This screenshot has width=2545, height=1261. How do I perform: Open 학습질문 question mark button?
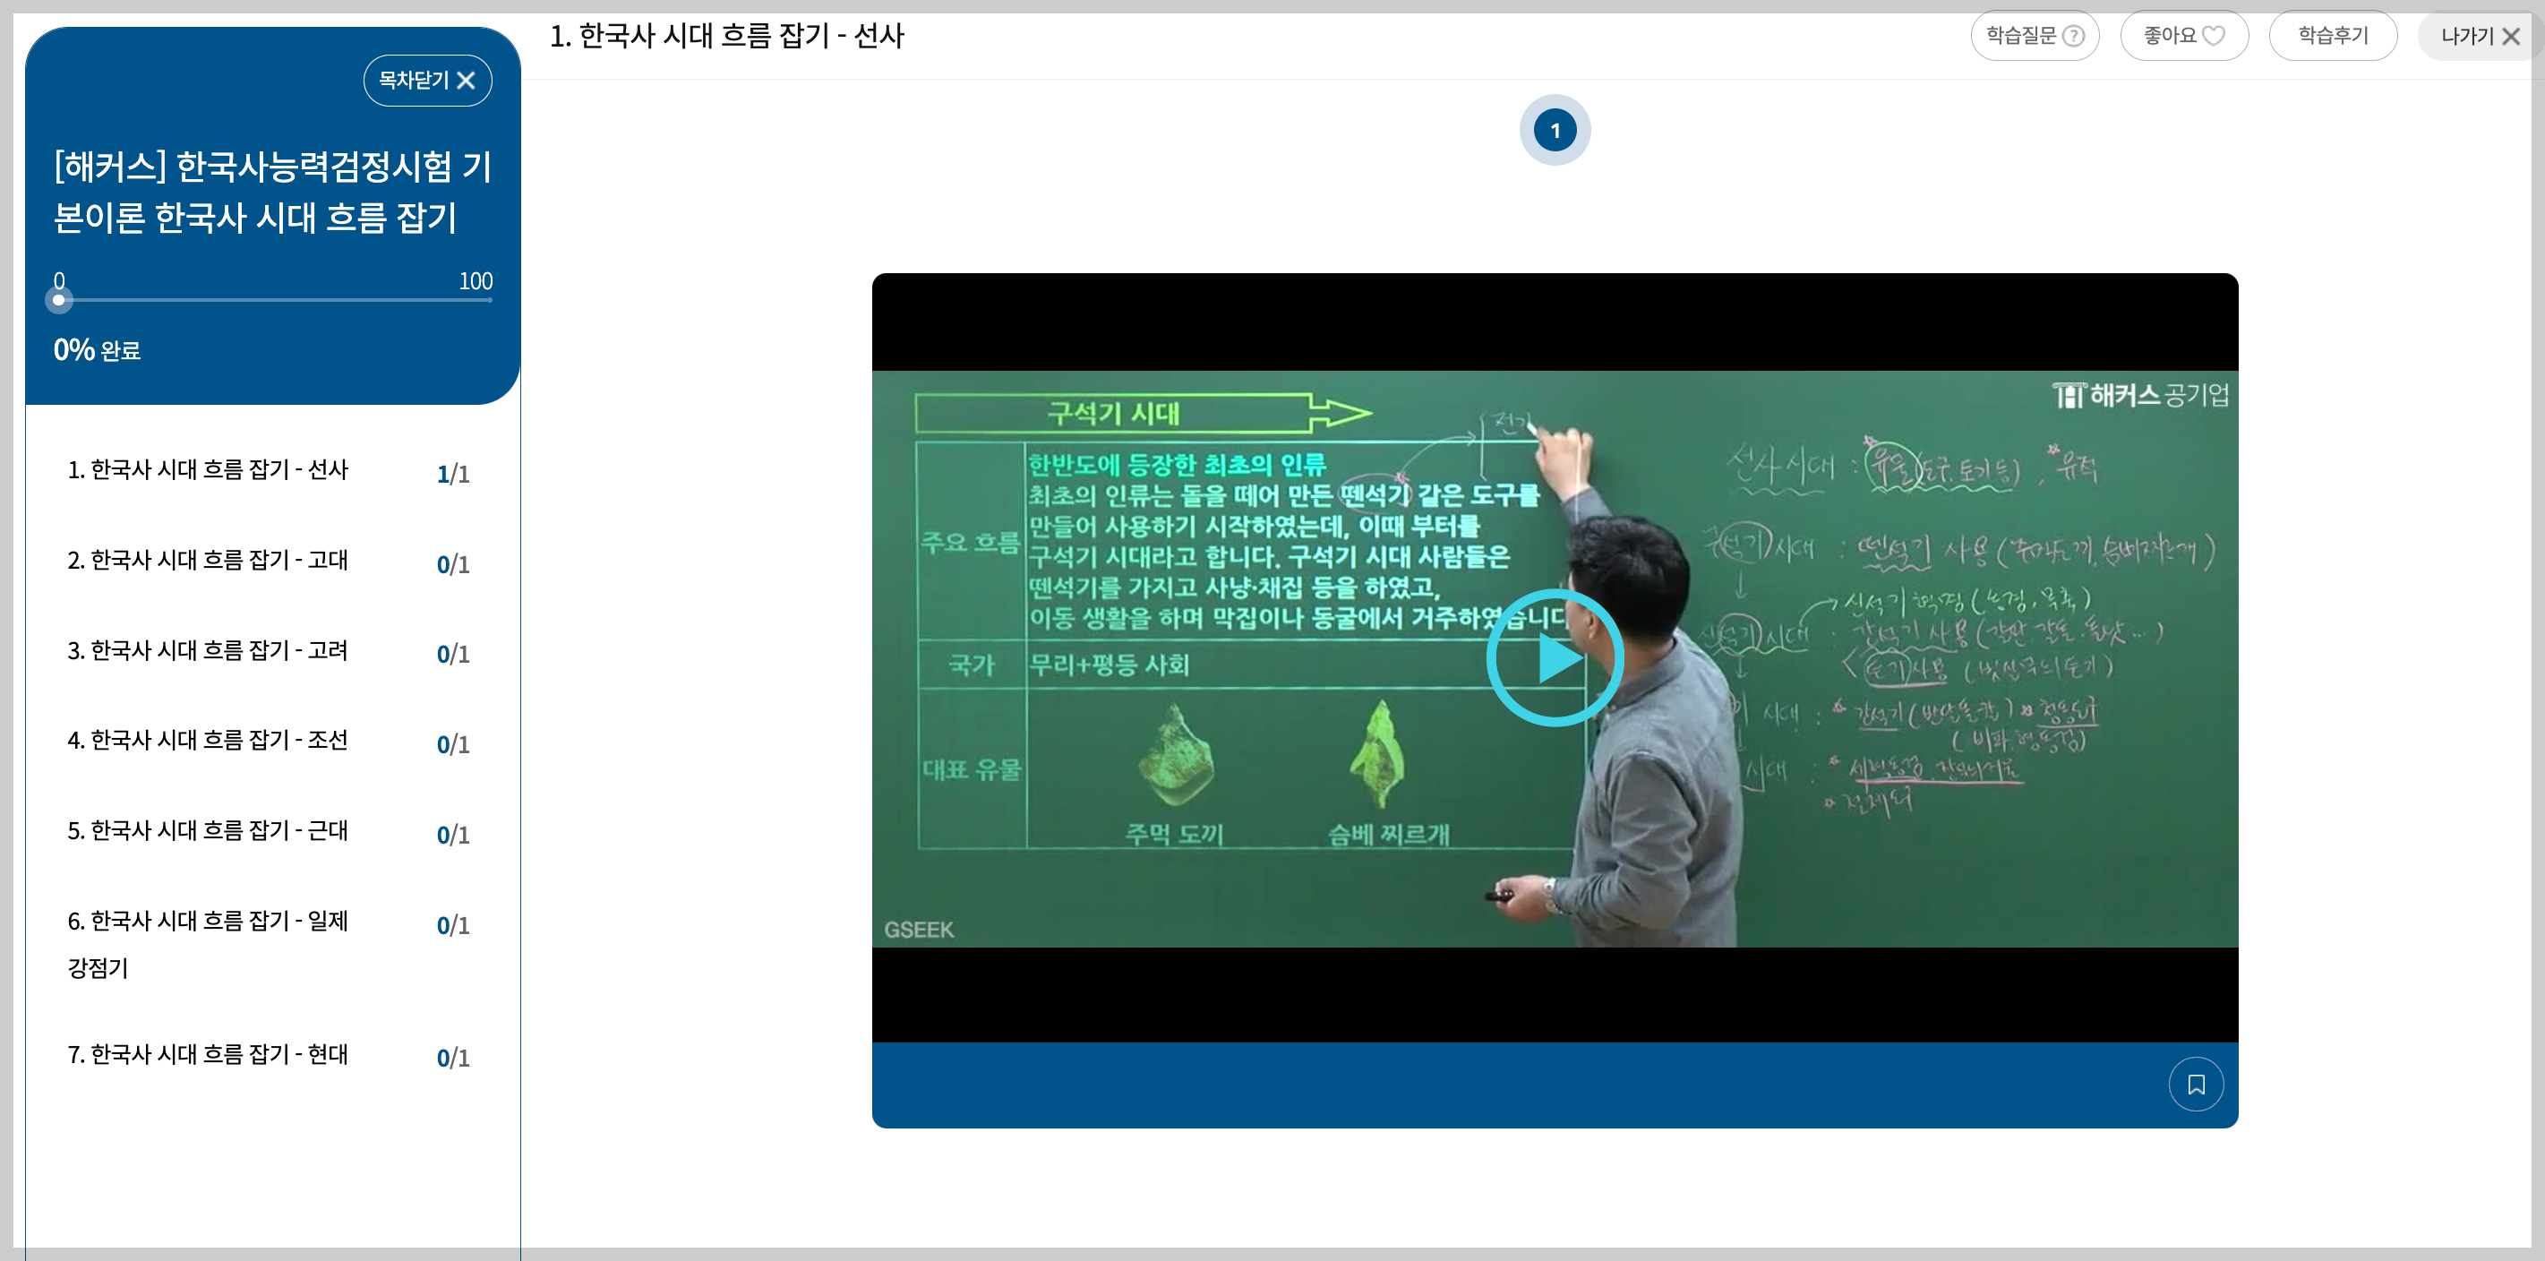coord(2035,36)
